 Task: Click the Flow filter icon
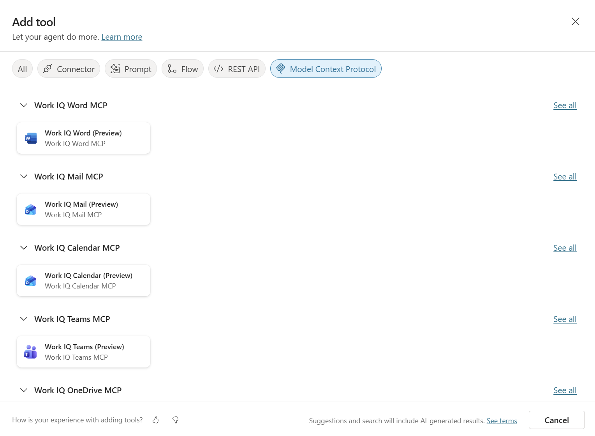(171, 69)
